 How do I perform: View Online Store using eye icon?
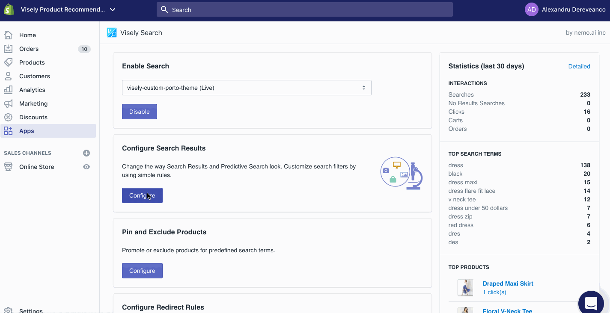[86, 167]
